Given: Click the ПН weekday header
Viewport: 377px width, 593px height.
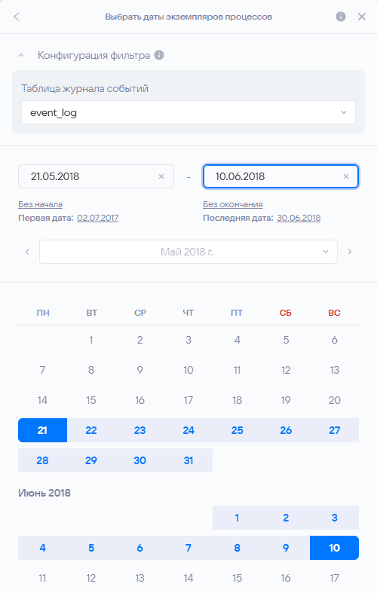Looking at the screenshot, I should [x=43, y=313].
